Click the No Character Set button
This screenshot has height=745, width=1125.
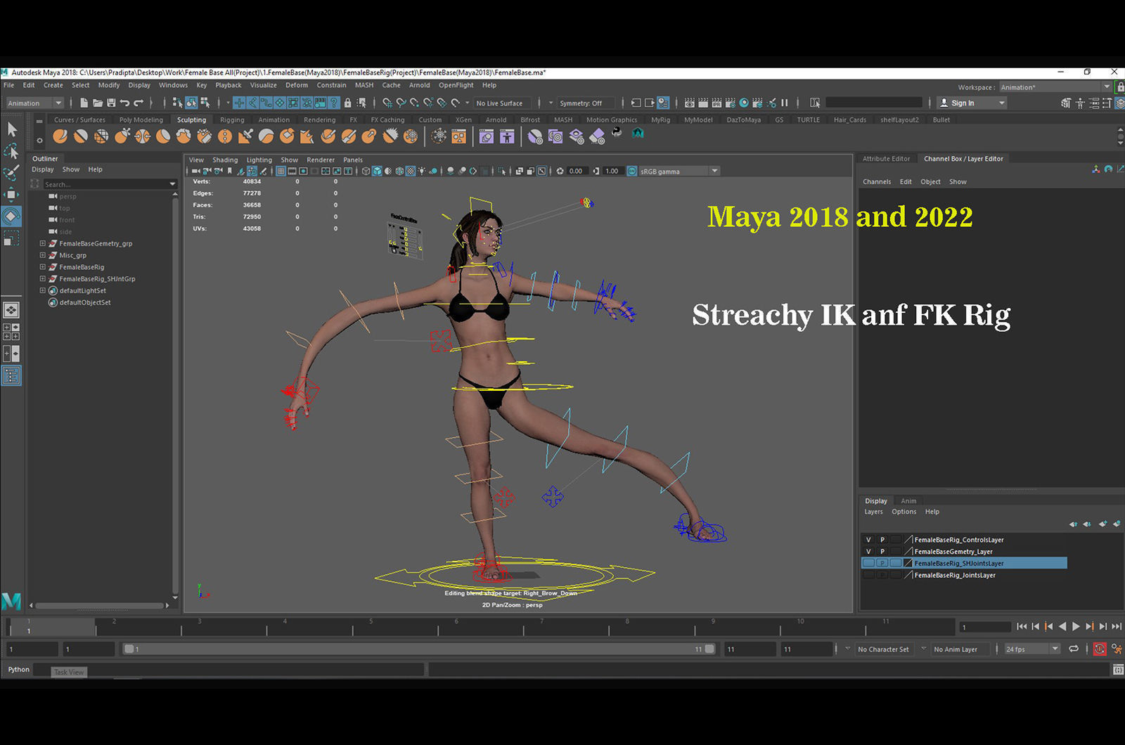(x=883, y=649)
